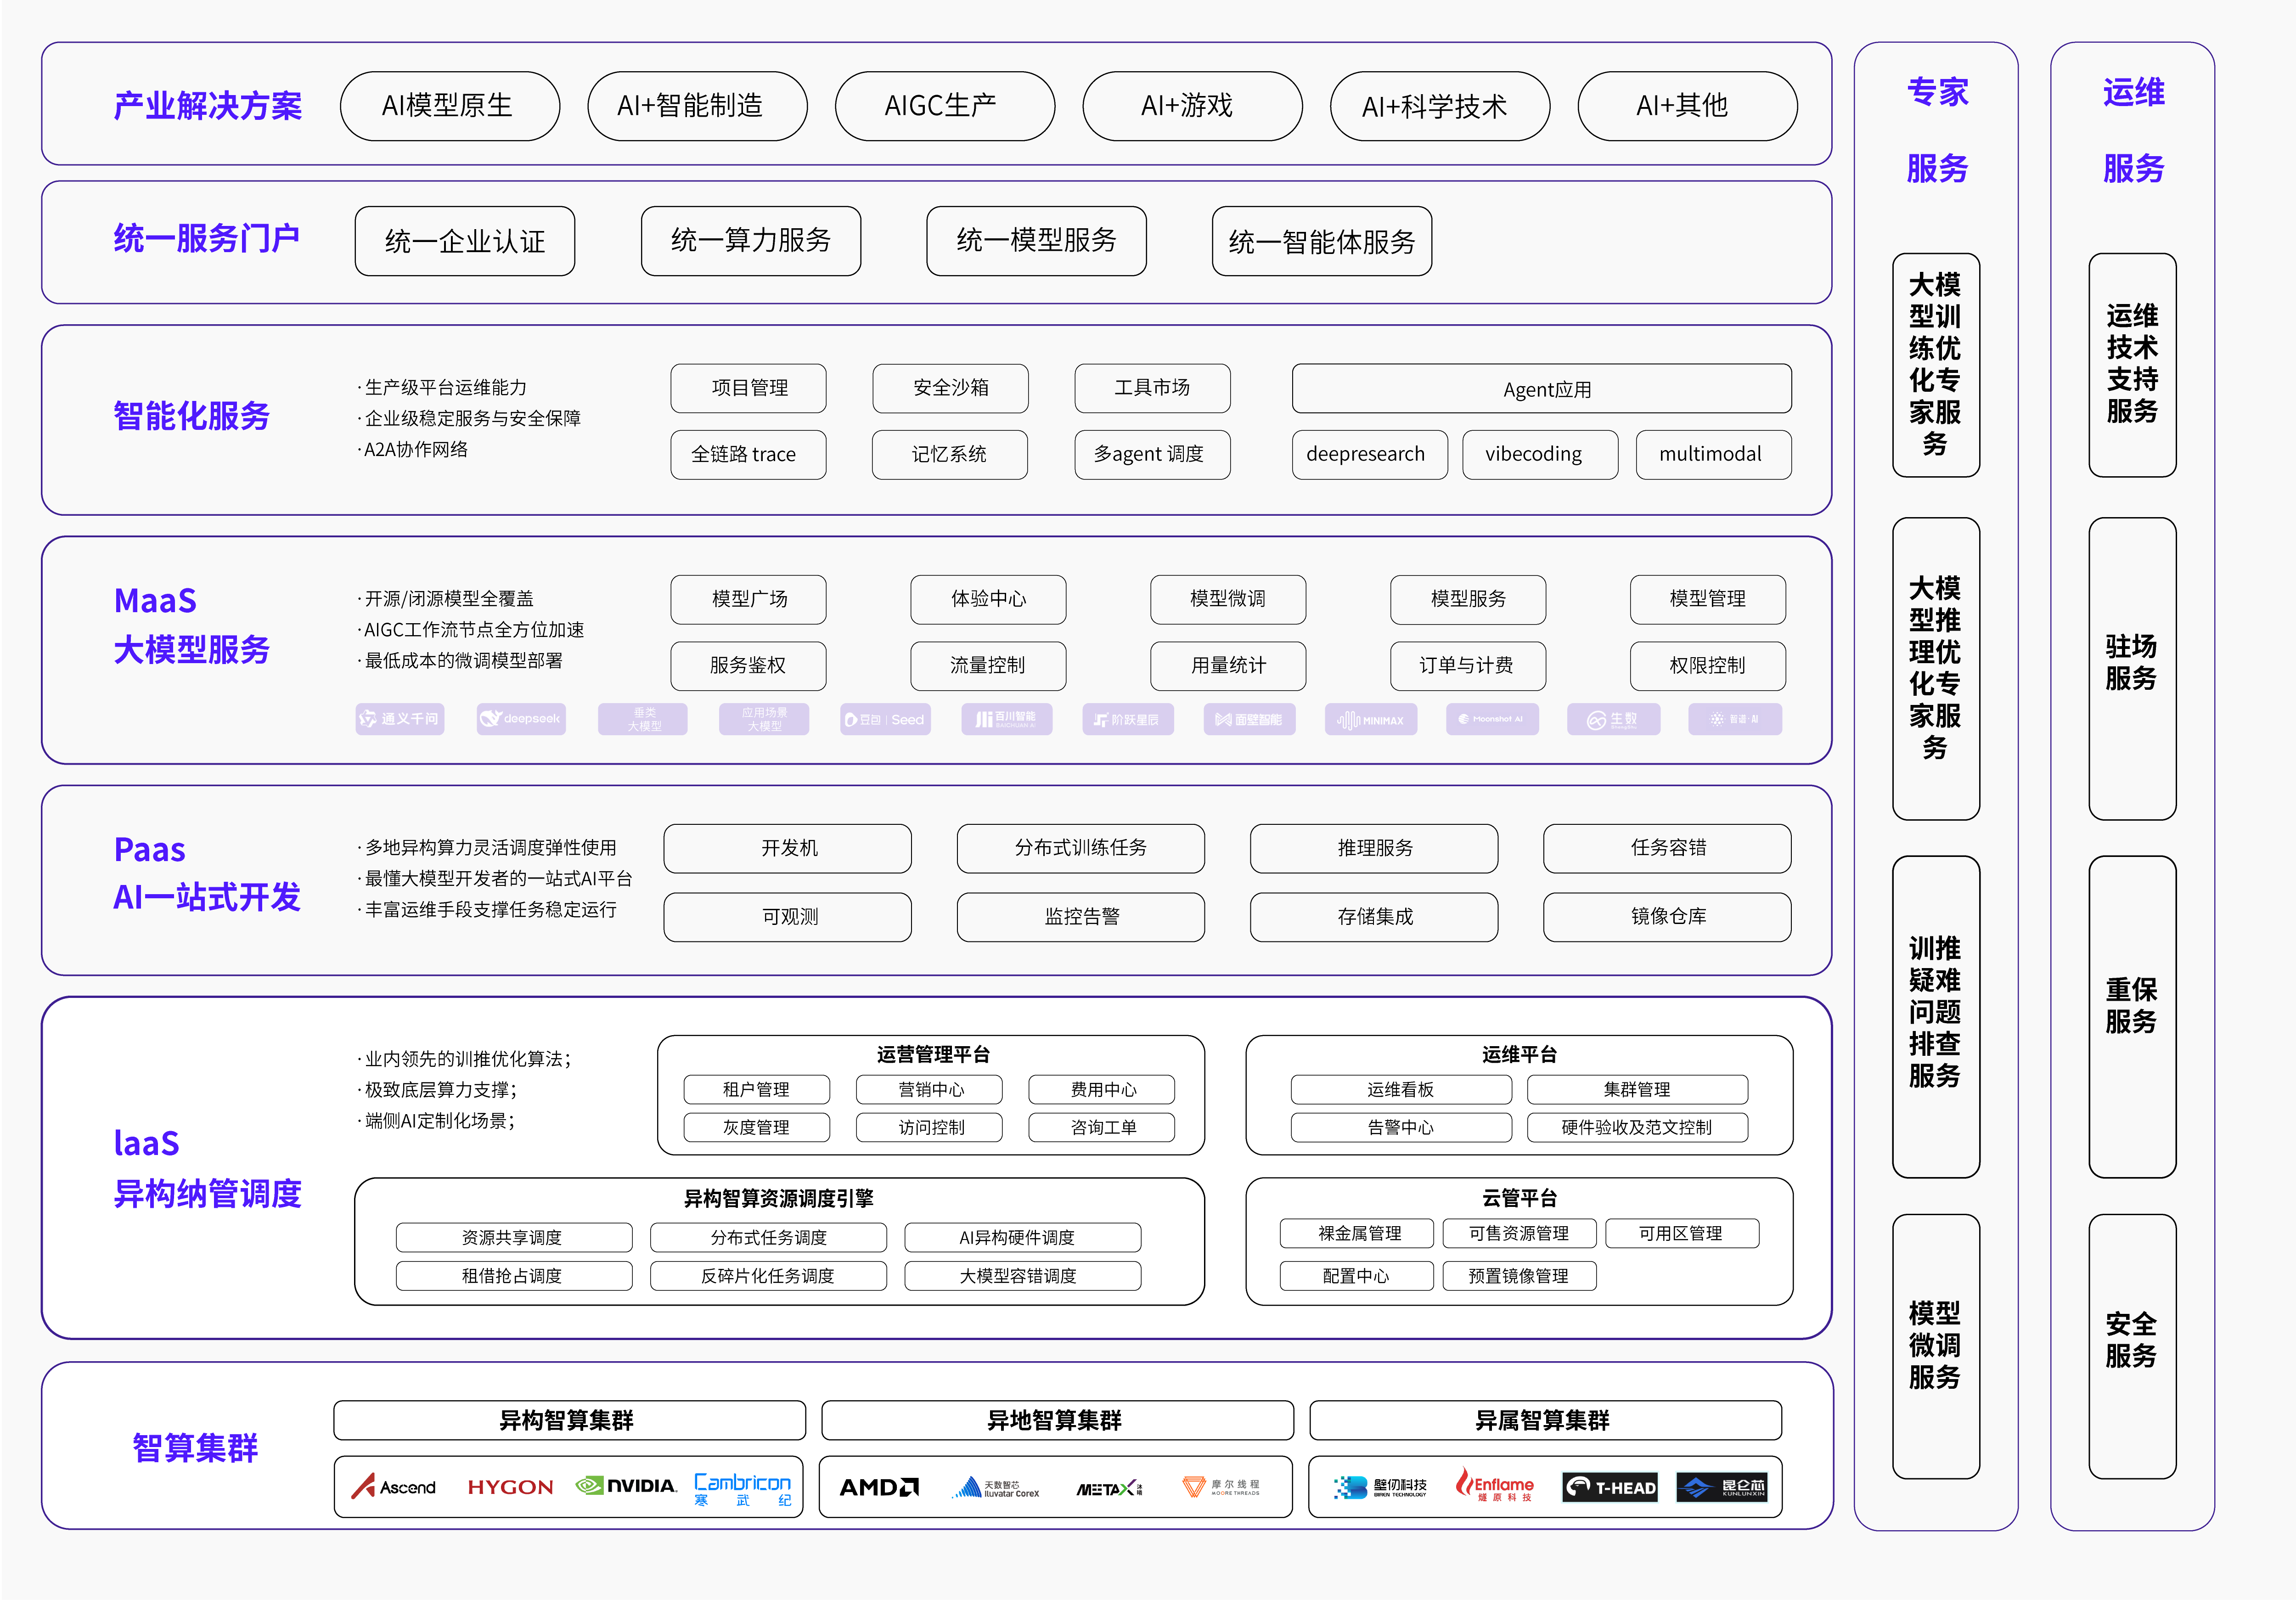Click the 全链路 trace box
This screenshot has height=1600, width=2296.
[x=749, y=455]
